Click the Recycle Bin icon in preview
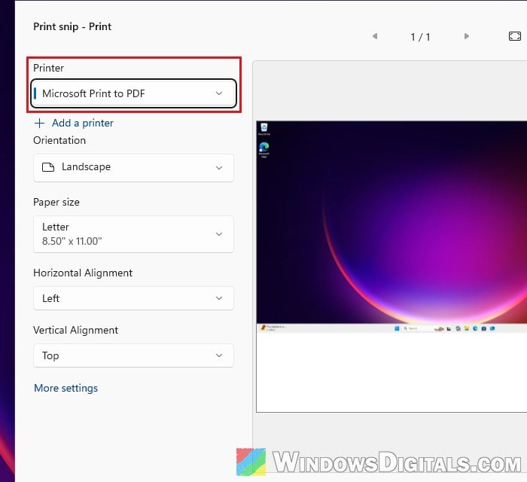The height and width of the screenshot is (482, 527). pos(263,129)
